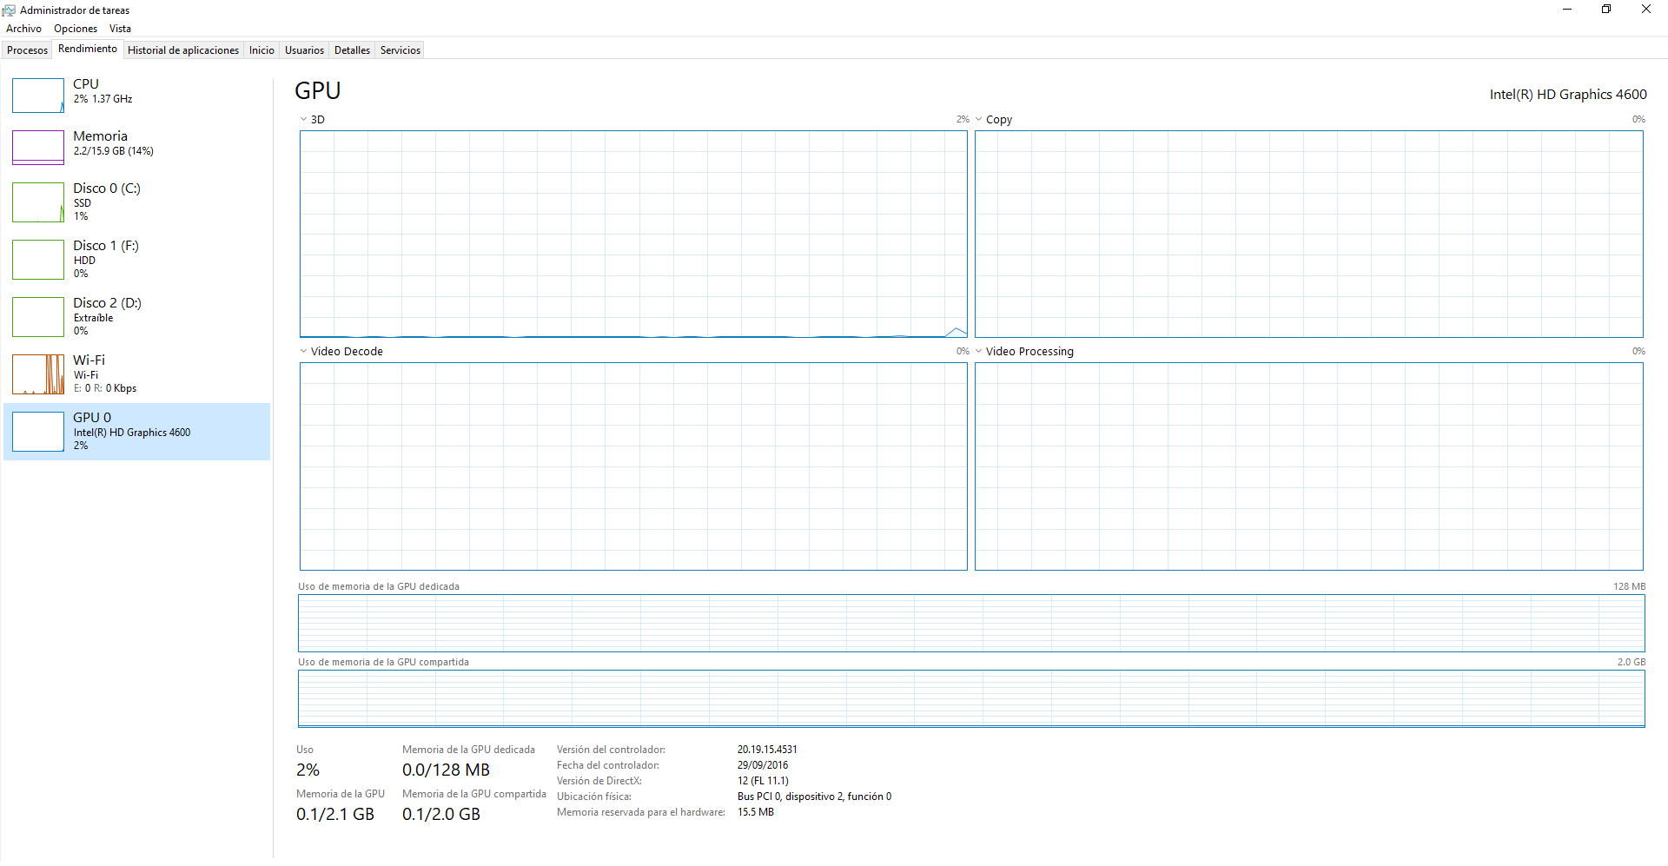Open the Servicios tab

point(400,50)
